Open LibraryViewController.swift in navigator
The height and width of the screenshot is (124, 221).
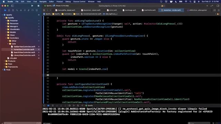(x=24, y=55)
